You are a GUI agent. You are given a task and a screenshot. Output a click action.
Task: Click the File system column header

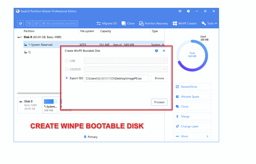pos(87,31)
